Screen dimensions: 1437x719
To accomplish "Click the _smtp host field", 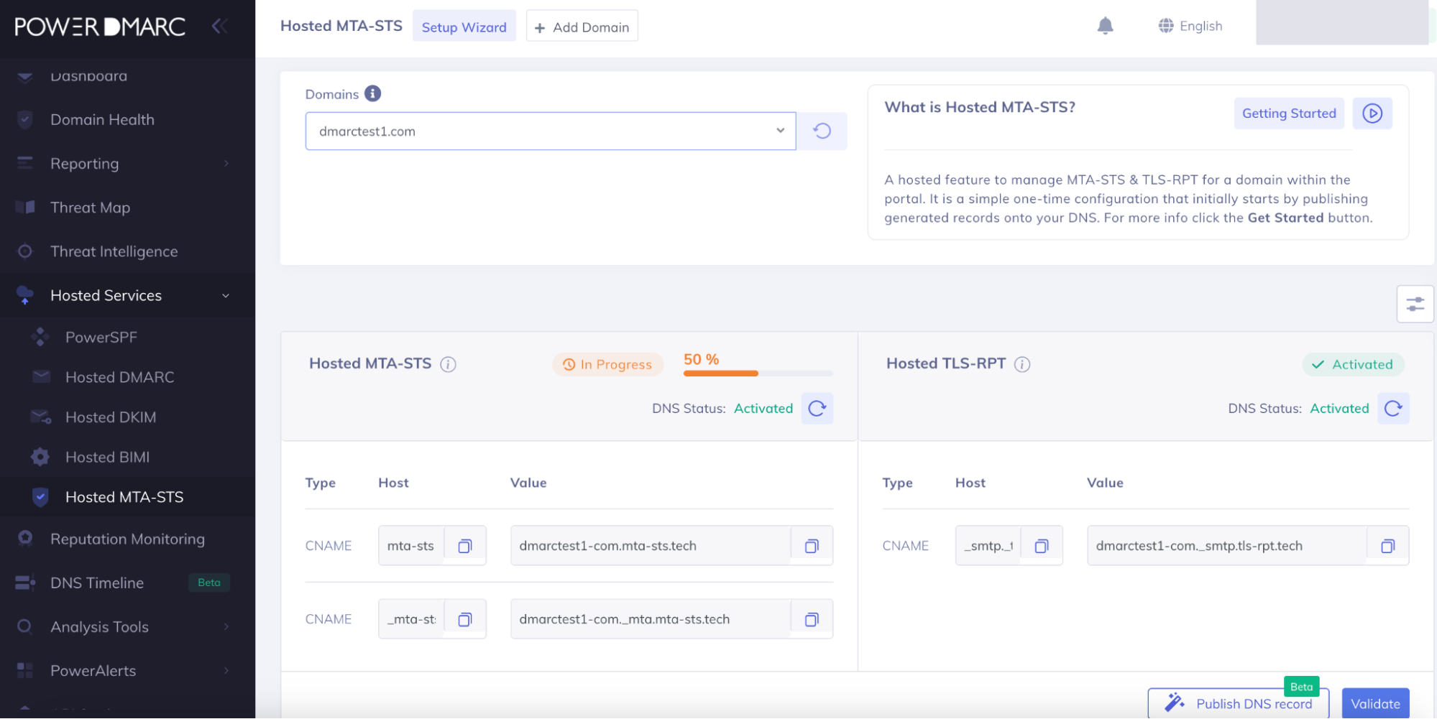I will [988, 546].
